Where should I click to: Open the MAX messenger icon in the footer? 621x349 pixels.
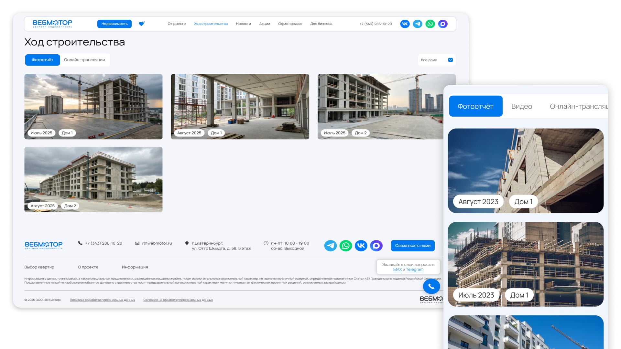(376, 246)
